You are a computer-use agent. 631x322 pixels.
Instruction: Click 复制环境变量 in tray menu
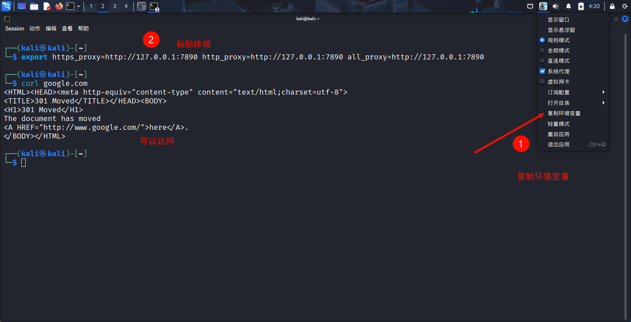click(564, 113)
